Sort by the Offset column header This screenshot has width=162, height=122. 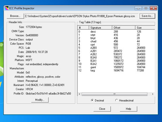124,28
